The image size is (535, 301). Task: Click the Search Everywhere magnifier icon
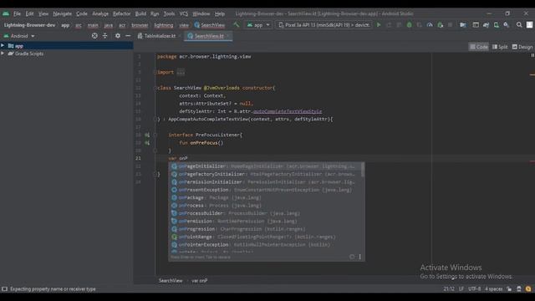pyautogui.click(x=519, y=25)
